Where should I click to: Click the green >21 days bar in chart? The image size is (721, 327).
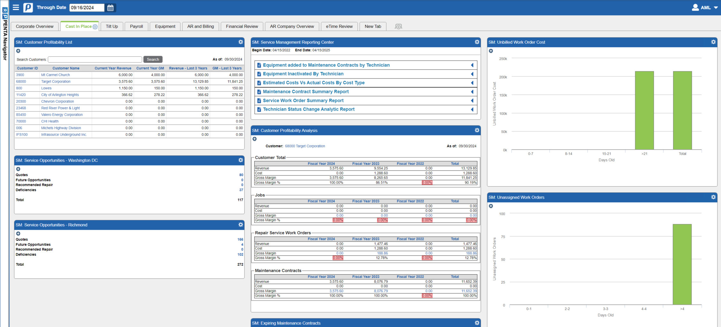tap(644, 110)
